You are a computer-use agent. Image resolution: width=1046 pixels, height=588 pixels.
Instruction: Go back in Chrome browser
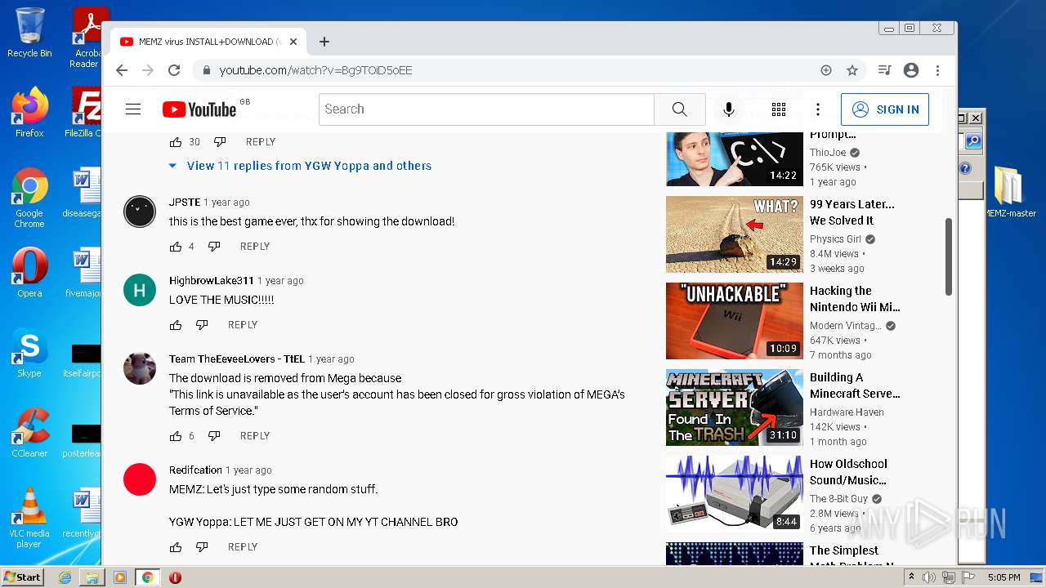(122, 70)
